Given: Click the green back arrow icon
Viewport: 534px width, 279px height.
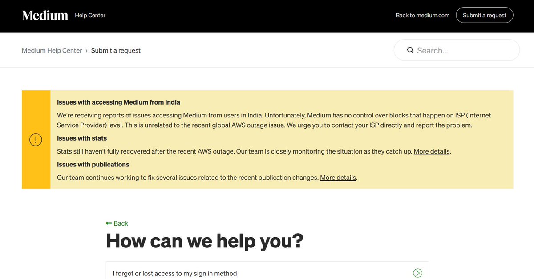Looking at the screenshot, I should coord(109,223).
